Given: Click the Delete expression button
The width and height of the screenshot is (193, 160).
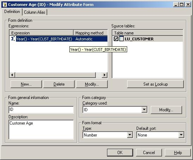Looking at the screenshot, I should 59,84.
